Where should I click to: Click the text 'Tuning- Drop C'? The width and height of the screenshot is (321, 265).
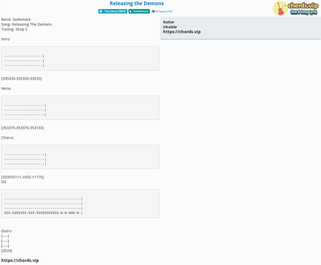pos(14,29)
